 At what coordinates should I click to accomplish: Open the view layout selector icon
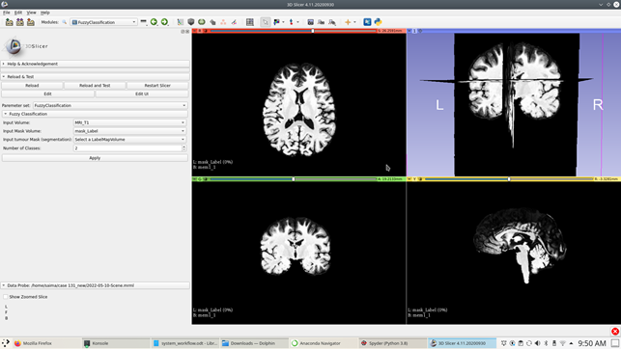(250, 22)
